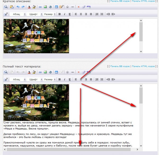Edit table properties in short description toolbar
The image size is (159, 155).
[x=61, y=7]
